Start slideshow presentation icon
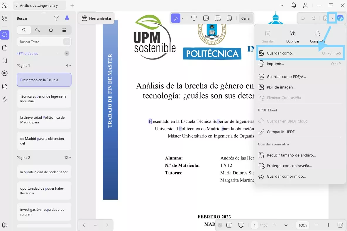 click(x=241, y=225)
